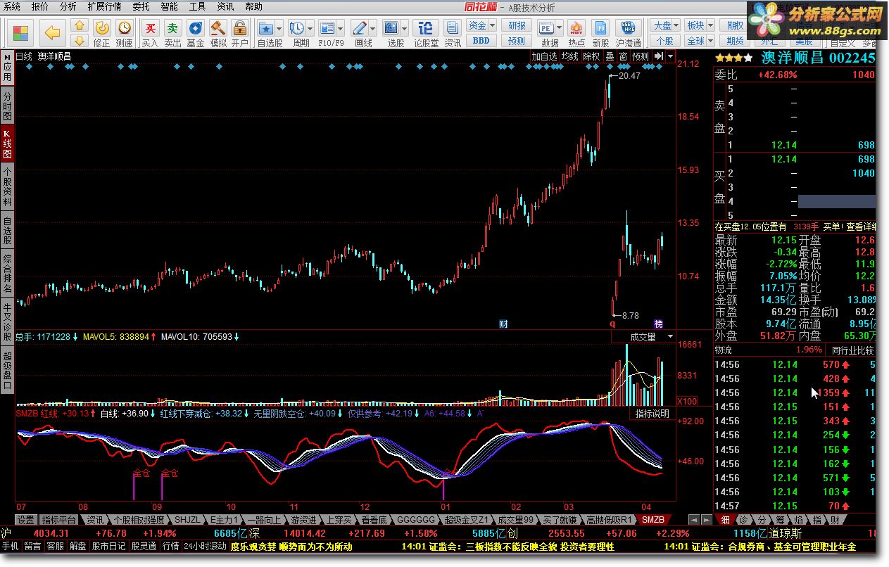Click the 个股 button

[665, 41]
